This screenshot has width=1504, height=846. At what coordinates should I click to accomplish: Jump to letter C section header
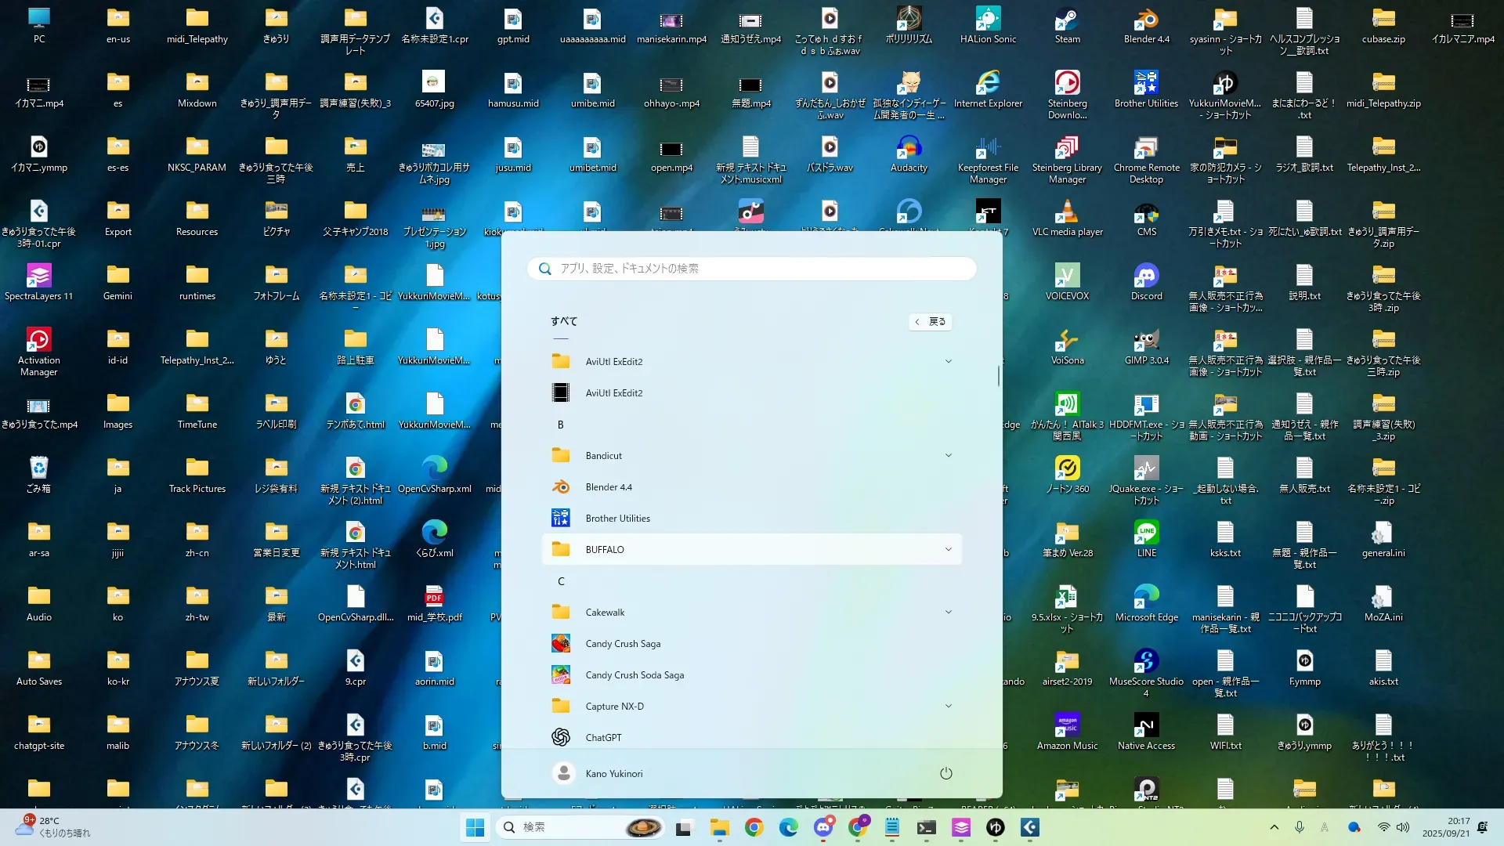(x=561, y=581)
